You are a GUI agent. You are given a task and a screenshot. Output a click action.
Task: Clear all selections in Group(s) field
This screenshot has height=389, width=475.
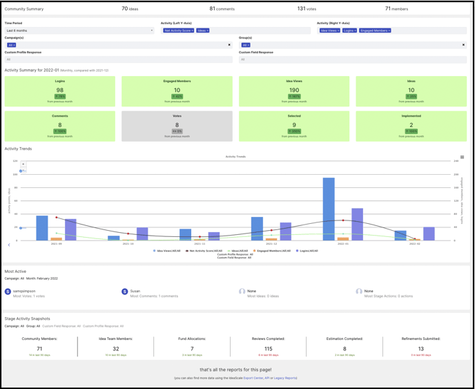[x=463, y=45]
